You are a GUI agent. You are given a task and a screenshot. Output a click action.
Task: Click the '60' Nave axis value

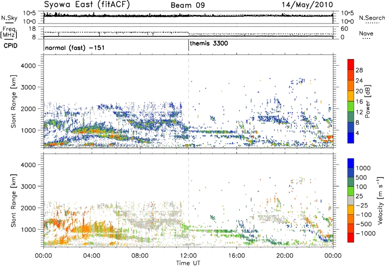click(x=344, y=29)
